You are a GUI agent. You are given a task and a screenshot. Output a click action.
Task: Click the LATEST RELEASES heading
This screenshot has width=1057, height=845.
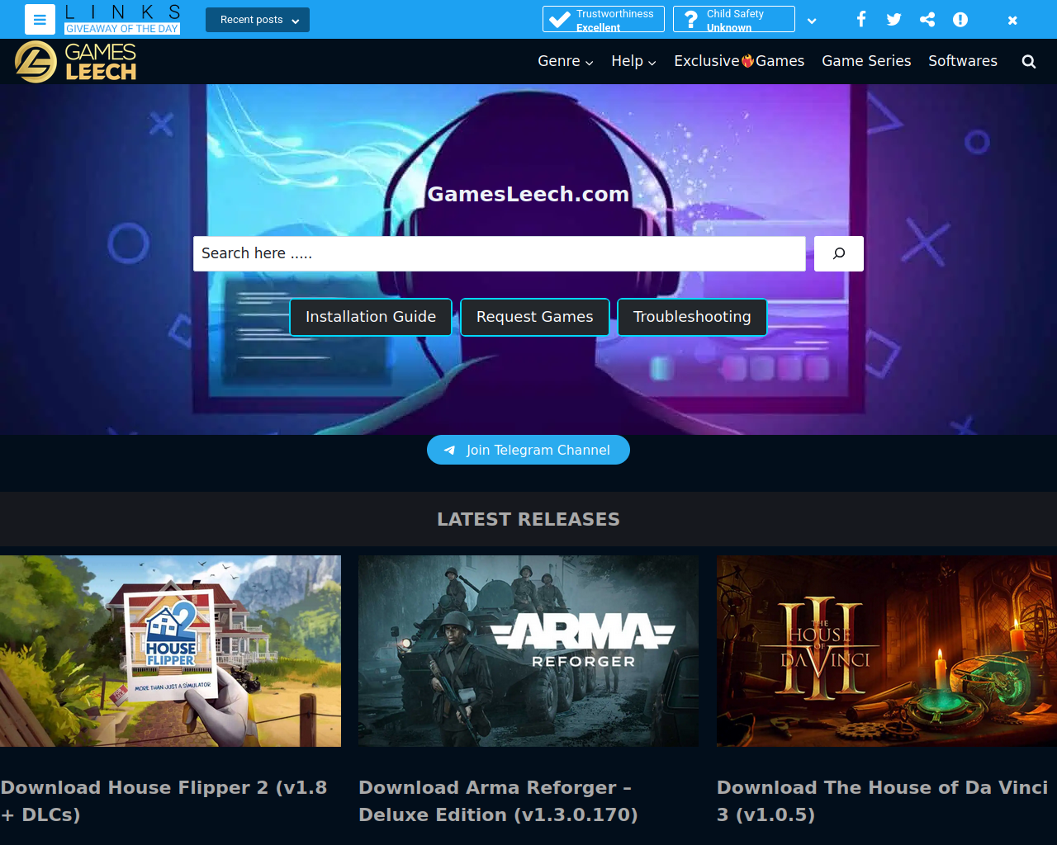click(x=528, y=519)
